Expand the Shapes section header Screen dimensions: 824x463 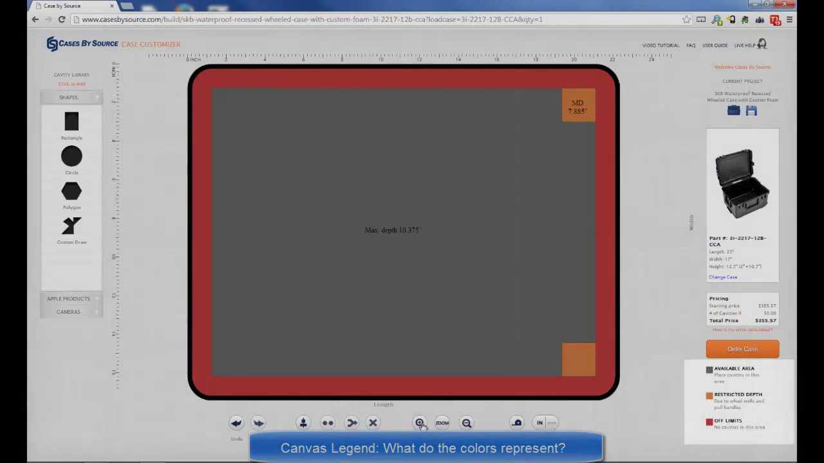click(x=71, y=97)
